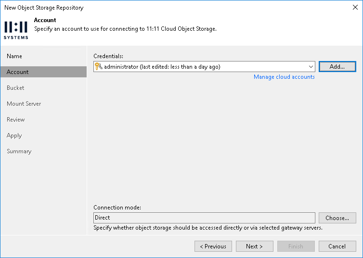Click the administrator credentials entry text
The width and height of the screenshot is (363, 258).
(162, 67)
